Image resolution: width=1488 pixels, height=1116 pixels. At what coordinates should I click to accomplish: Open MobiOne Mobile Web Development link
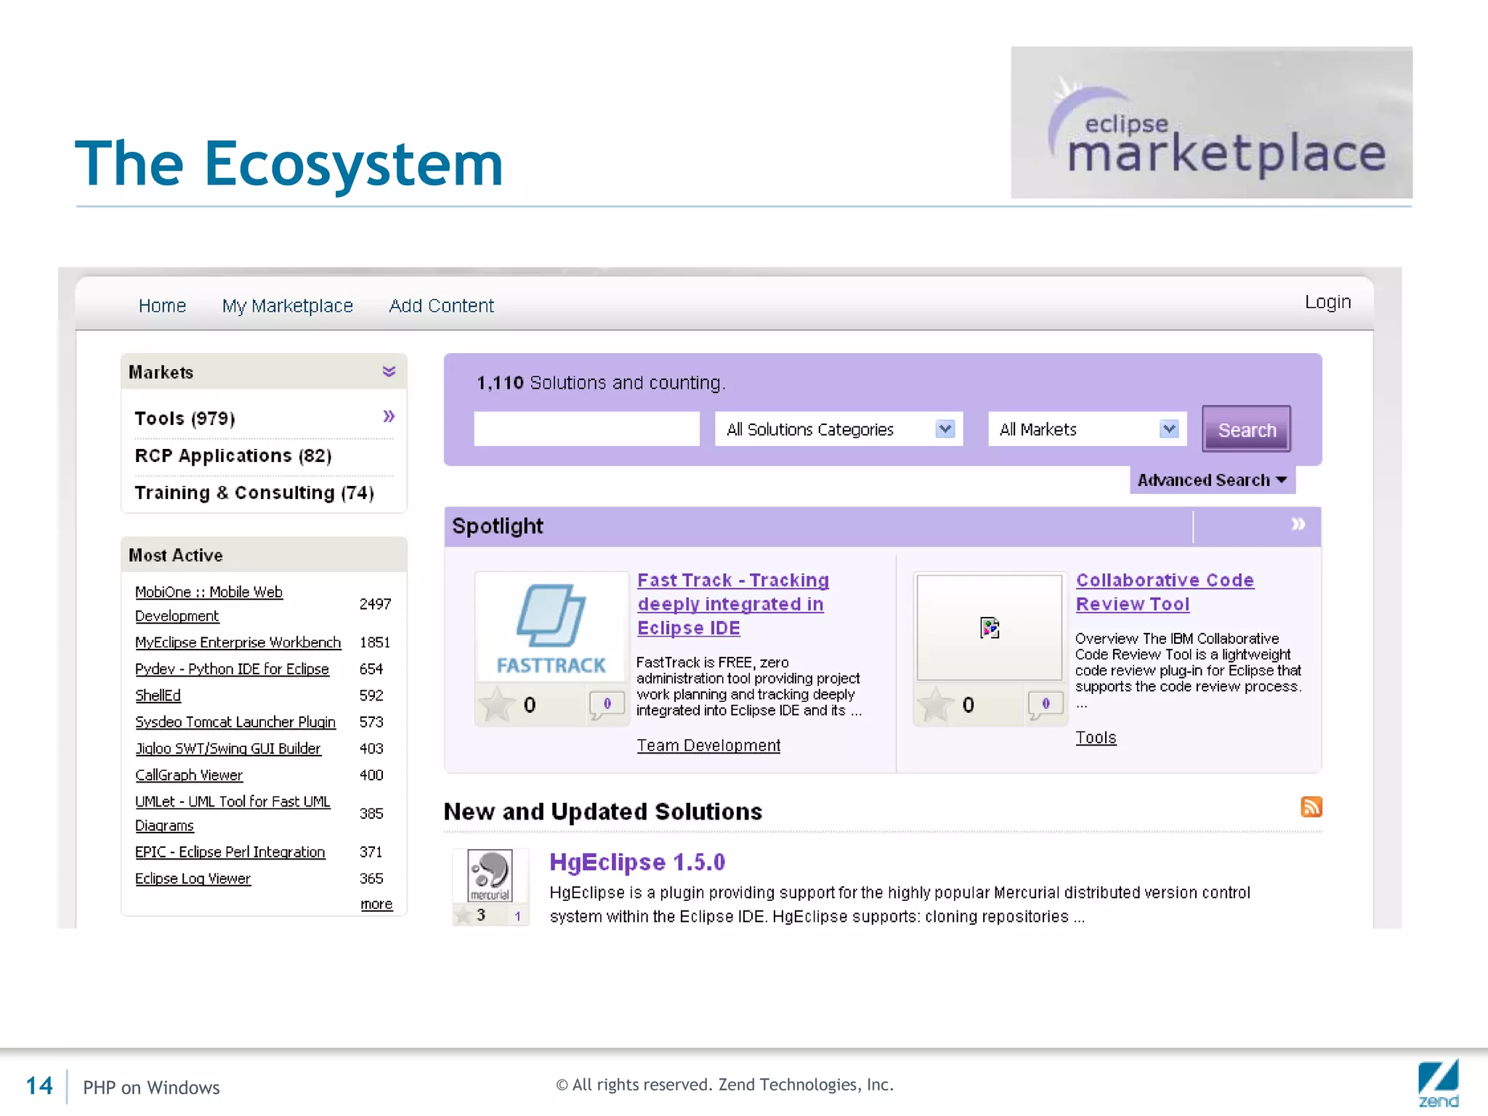[x=209, y=604]
